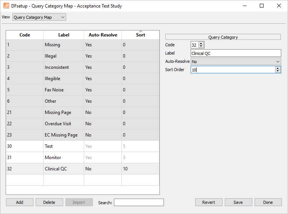Save the query category changes
The image size is (288, 214).
click(x=238, y=202)
